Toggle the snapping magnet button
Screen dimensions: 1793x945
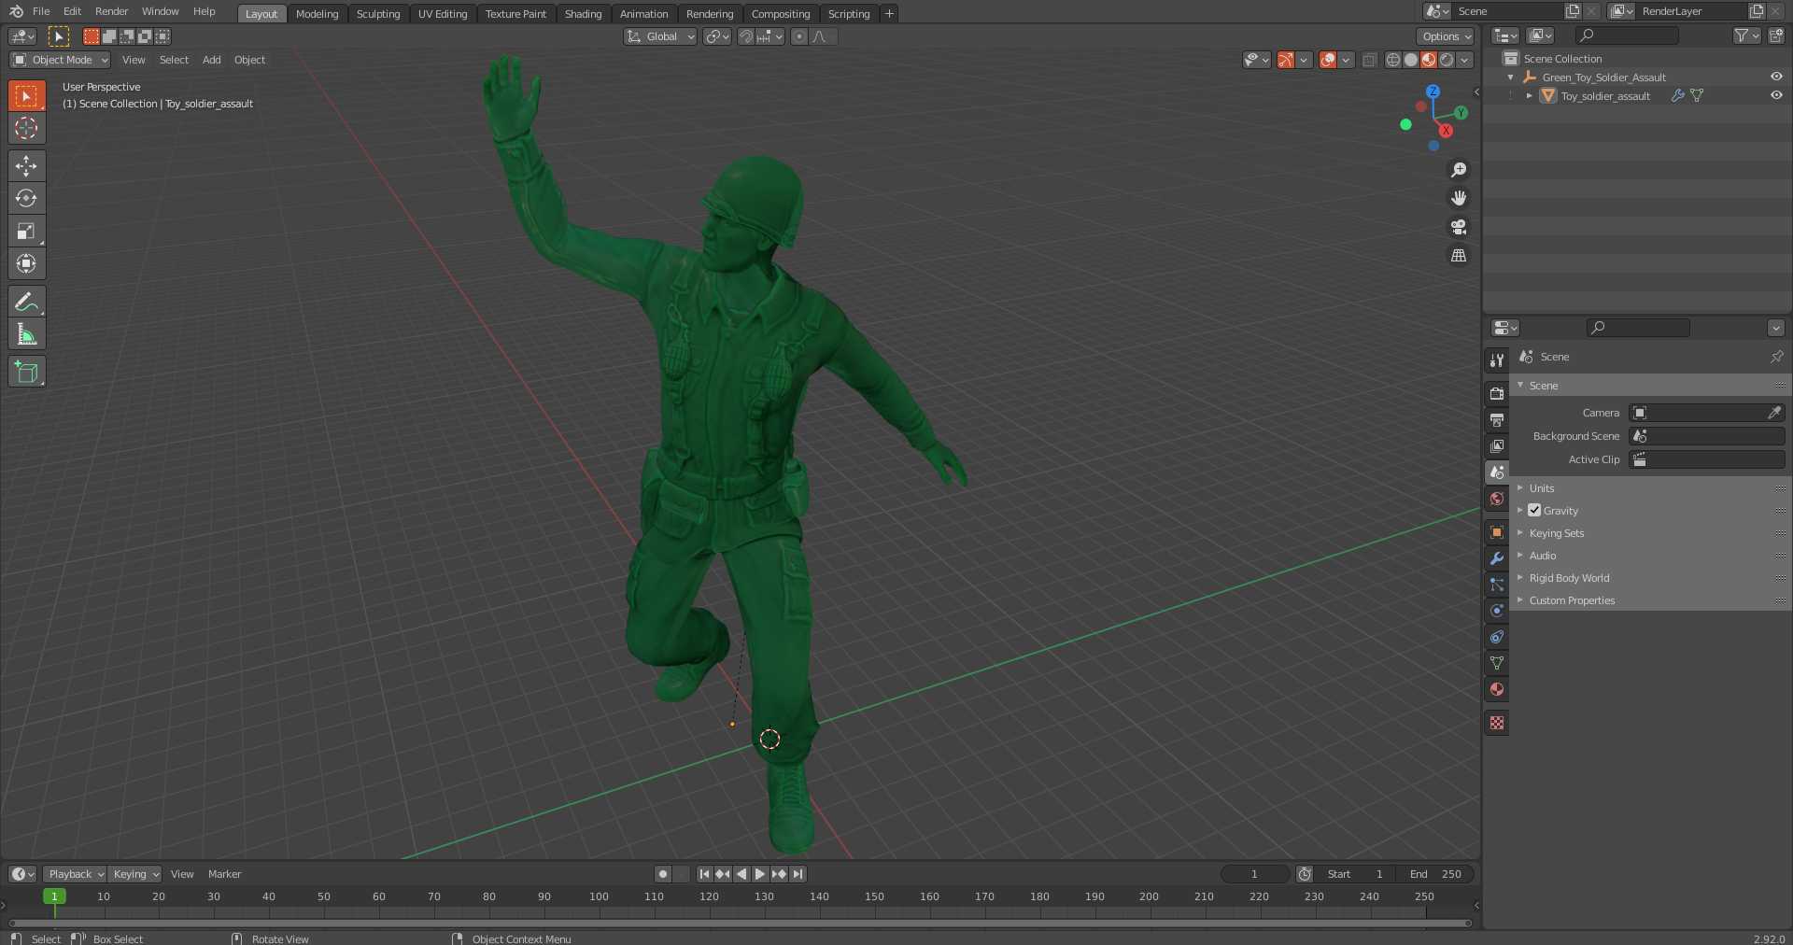[x=746, y=36]
